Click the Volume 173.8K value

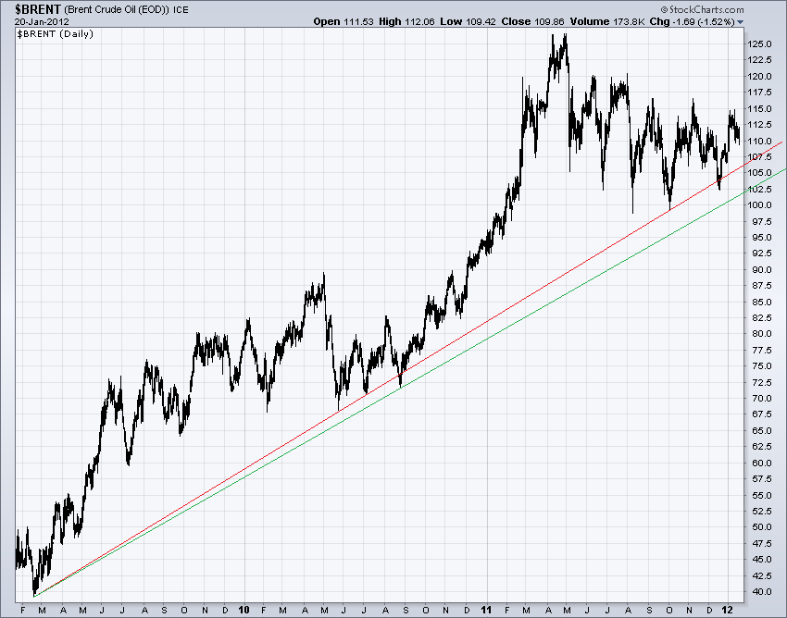pyautogui.click(x=607, y=21)
